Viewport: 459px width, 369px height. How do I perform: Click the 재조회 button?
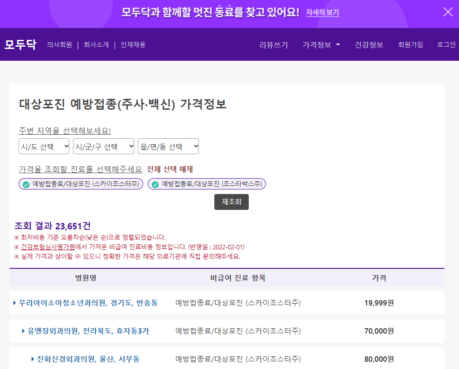231,202
